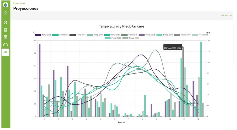237x130 pixels.
Task: Toggle the Precip.2010 legend entry
Action: click(116, 38)
